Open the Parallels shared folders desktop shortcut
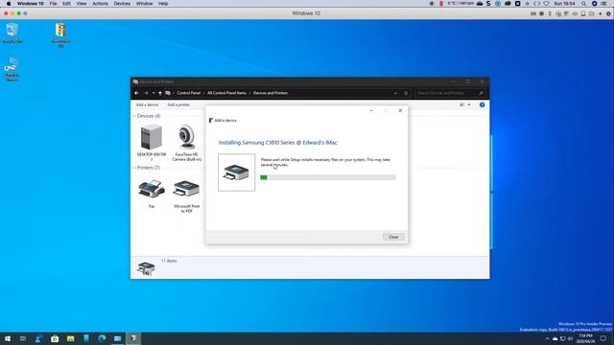 tap(12, 64)
